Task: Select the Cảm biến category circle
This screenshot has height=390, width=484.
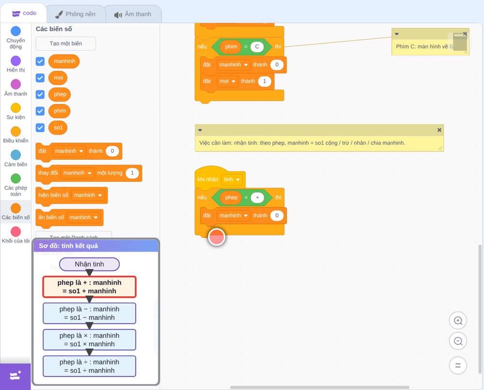Action: (x=16, y=155)
